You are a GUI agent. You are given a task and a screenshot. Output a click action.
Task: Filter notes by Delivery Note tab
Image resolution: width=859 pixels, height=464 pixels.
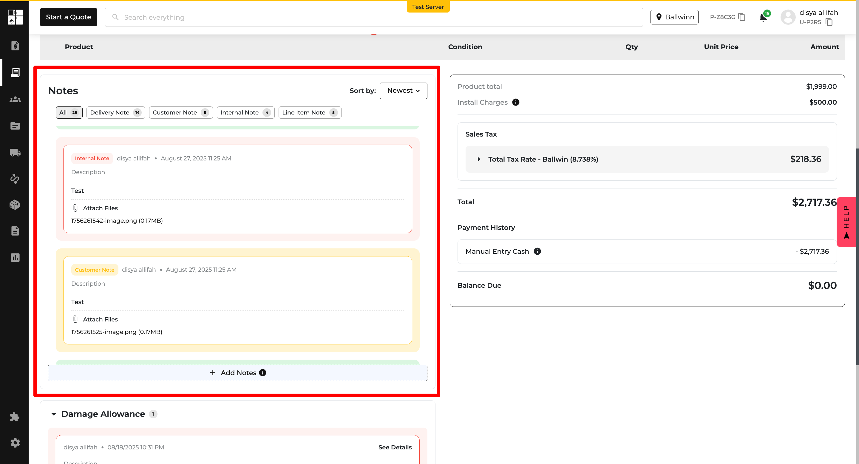click(x=116, y=113)
